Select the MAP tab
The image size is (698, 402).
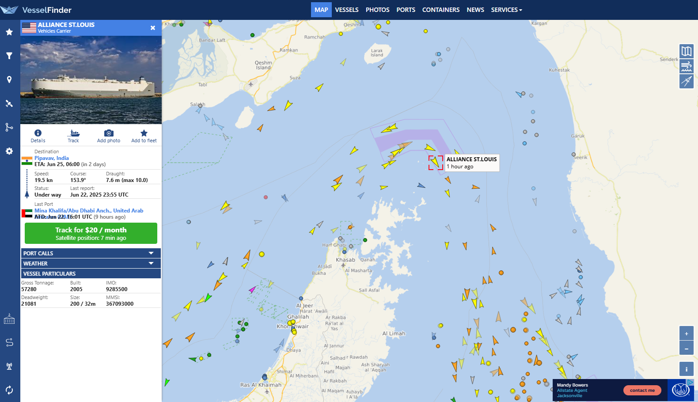pos(321,10)
